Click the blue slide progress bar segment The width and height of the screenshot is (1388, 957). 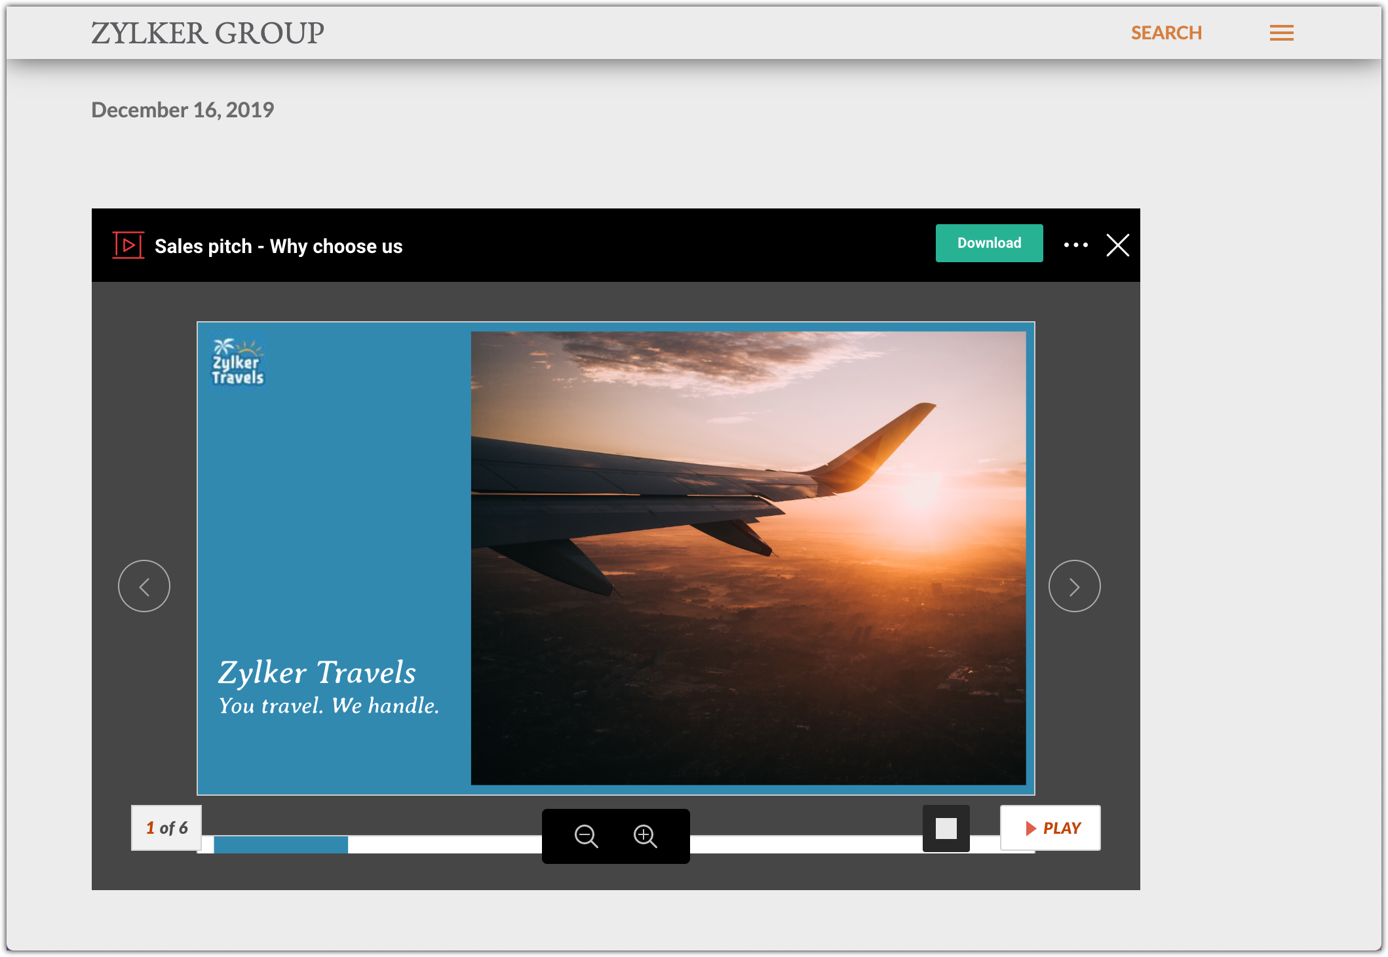click(280, 844)
